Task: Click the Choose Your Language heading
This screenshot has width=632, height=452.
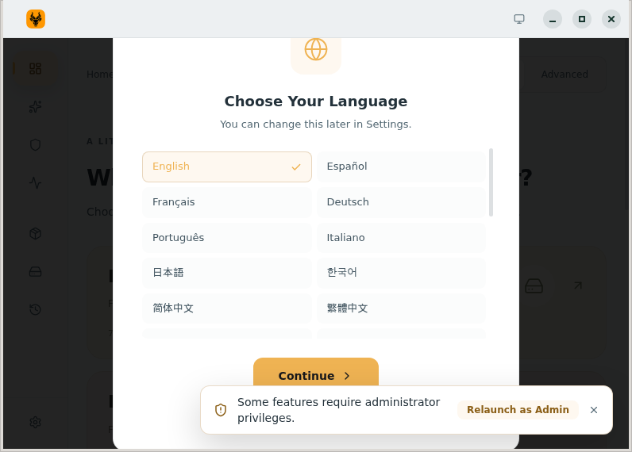Action: coord(316,102)
